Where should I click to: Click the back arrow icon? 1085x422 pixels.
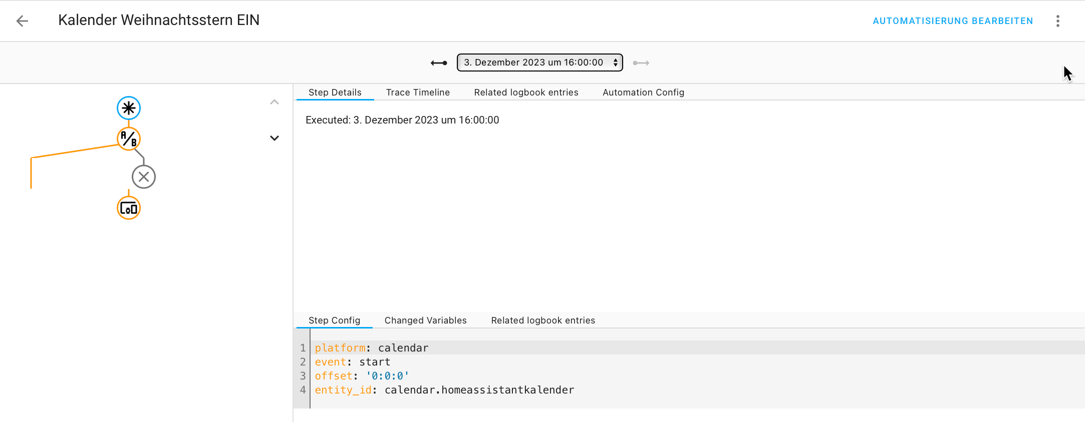22,21
